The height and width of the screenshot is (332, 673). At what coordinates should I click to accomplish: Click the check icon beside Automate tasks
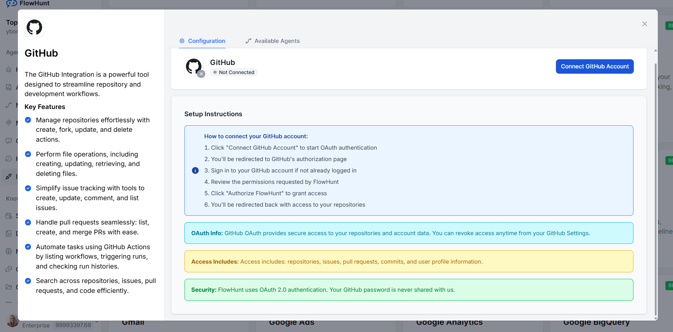[28, 247]
